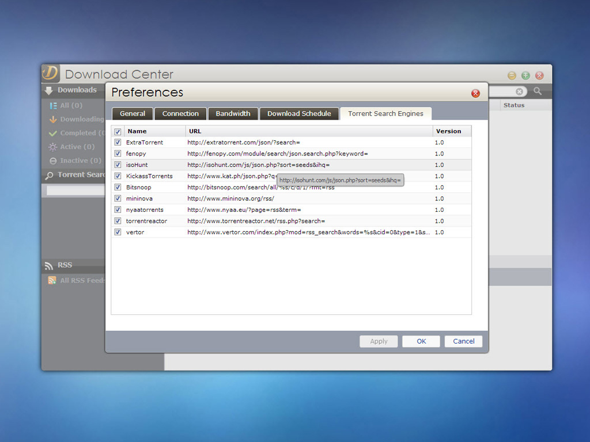The width and height of the screenshot is (590, 442).
Task: Click the KickassTorrents name text
Action: (x=149, y=176)
